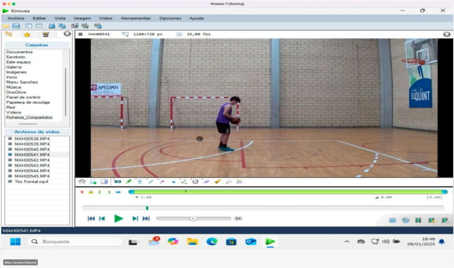This screenshot has width=454, height=268.
Task: Select the Vídeos folder
Action: [14, 112]
